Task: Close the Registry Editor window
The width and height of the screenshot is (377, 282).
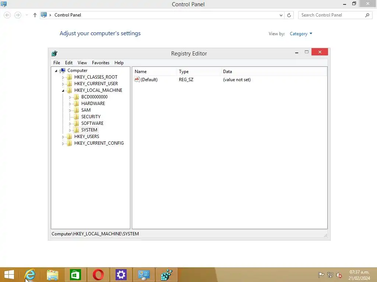Action: [320, 52]
